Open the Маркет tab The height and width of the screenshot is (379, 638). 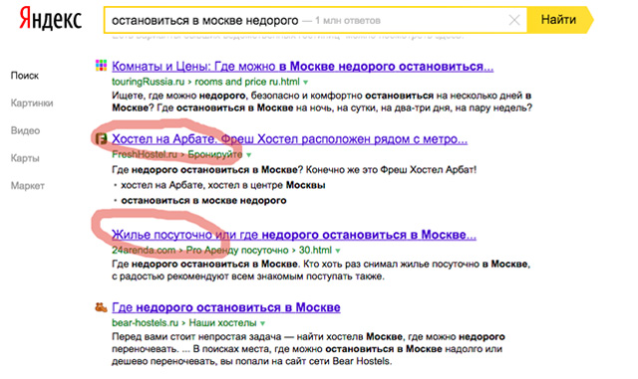click(27, 186)
